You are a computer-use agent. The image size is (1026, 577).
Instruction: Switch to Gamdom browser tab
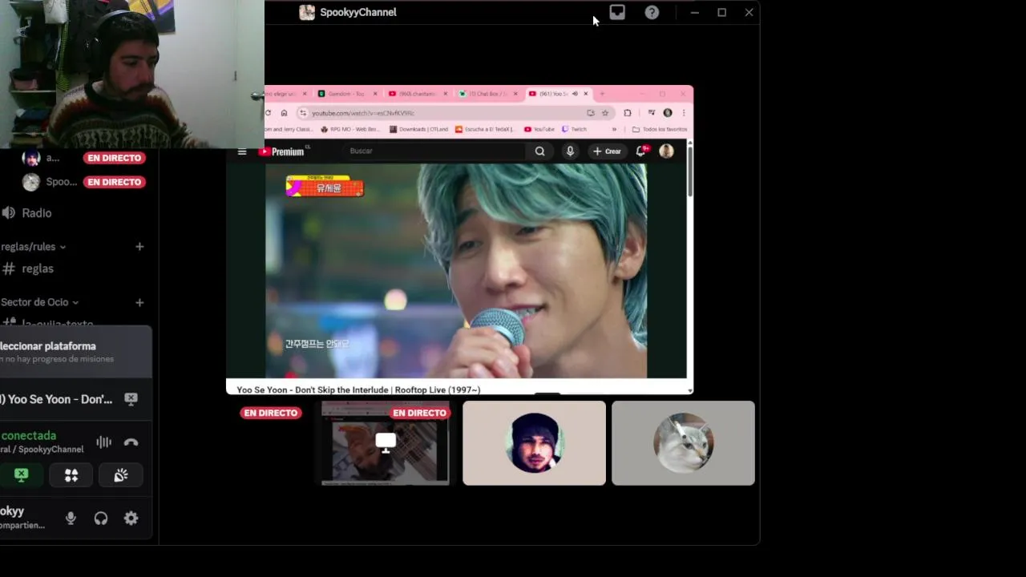(348, 94)
